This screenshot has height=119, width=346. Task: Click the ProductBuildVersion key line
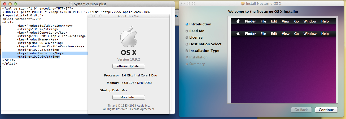[x=45, y=26]
